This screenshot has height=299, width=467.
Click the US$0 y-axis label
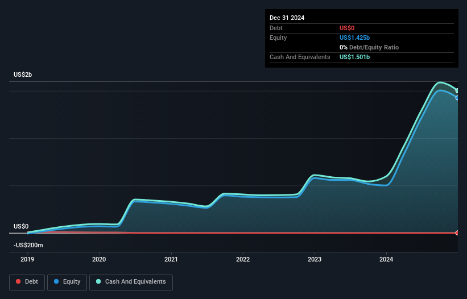[x=21, y=226]
